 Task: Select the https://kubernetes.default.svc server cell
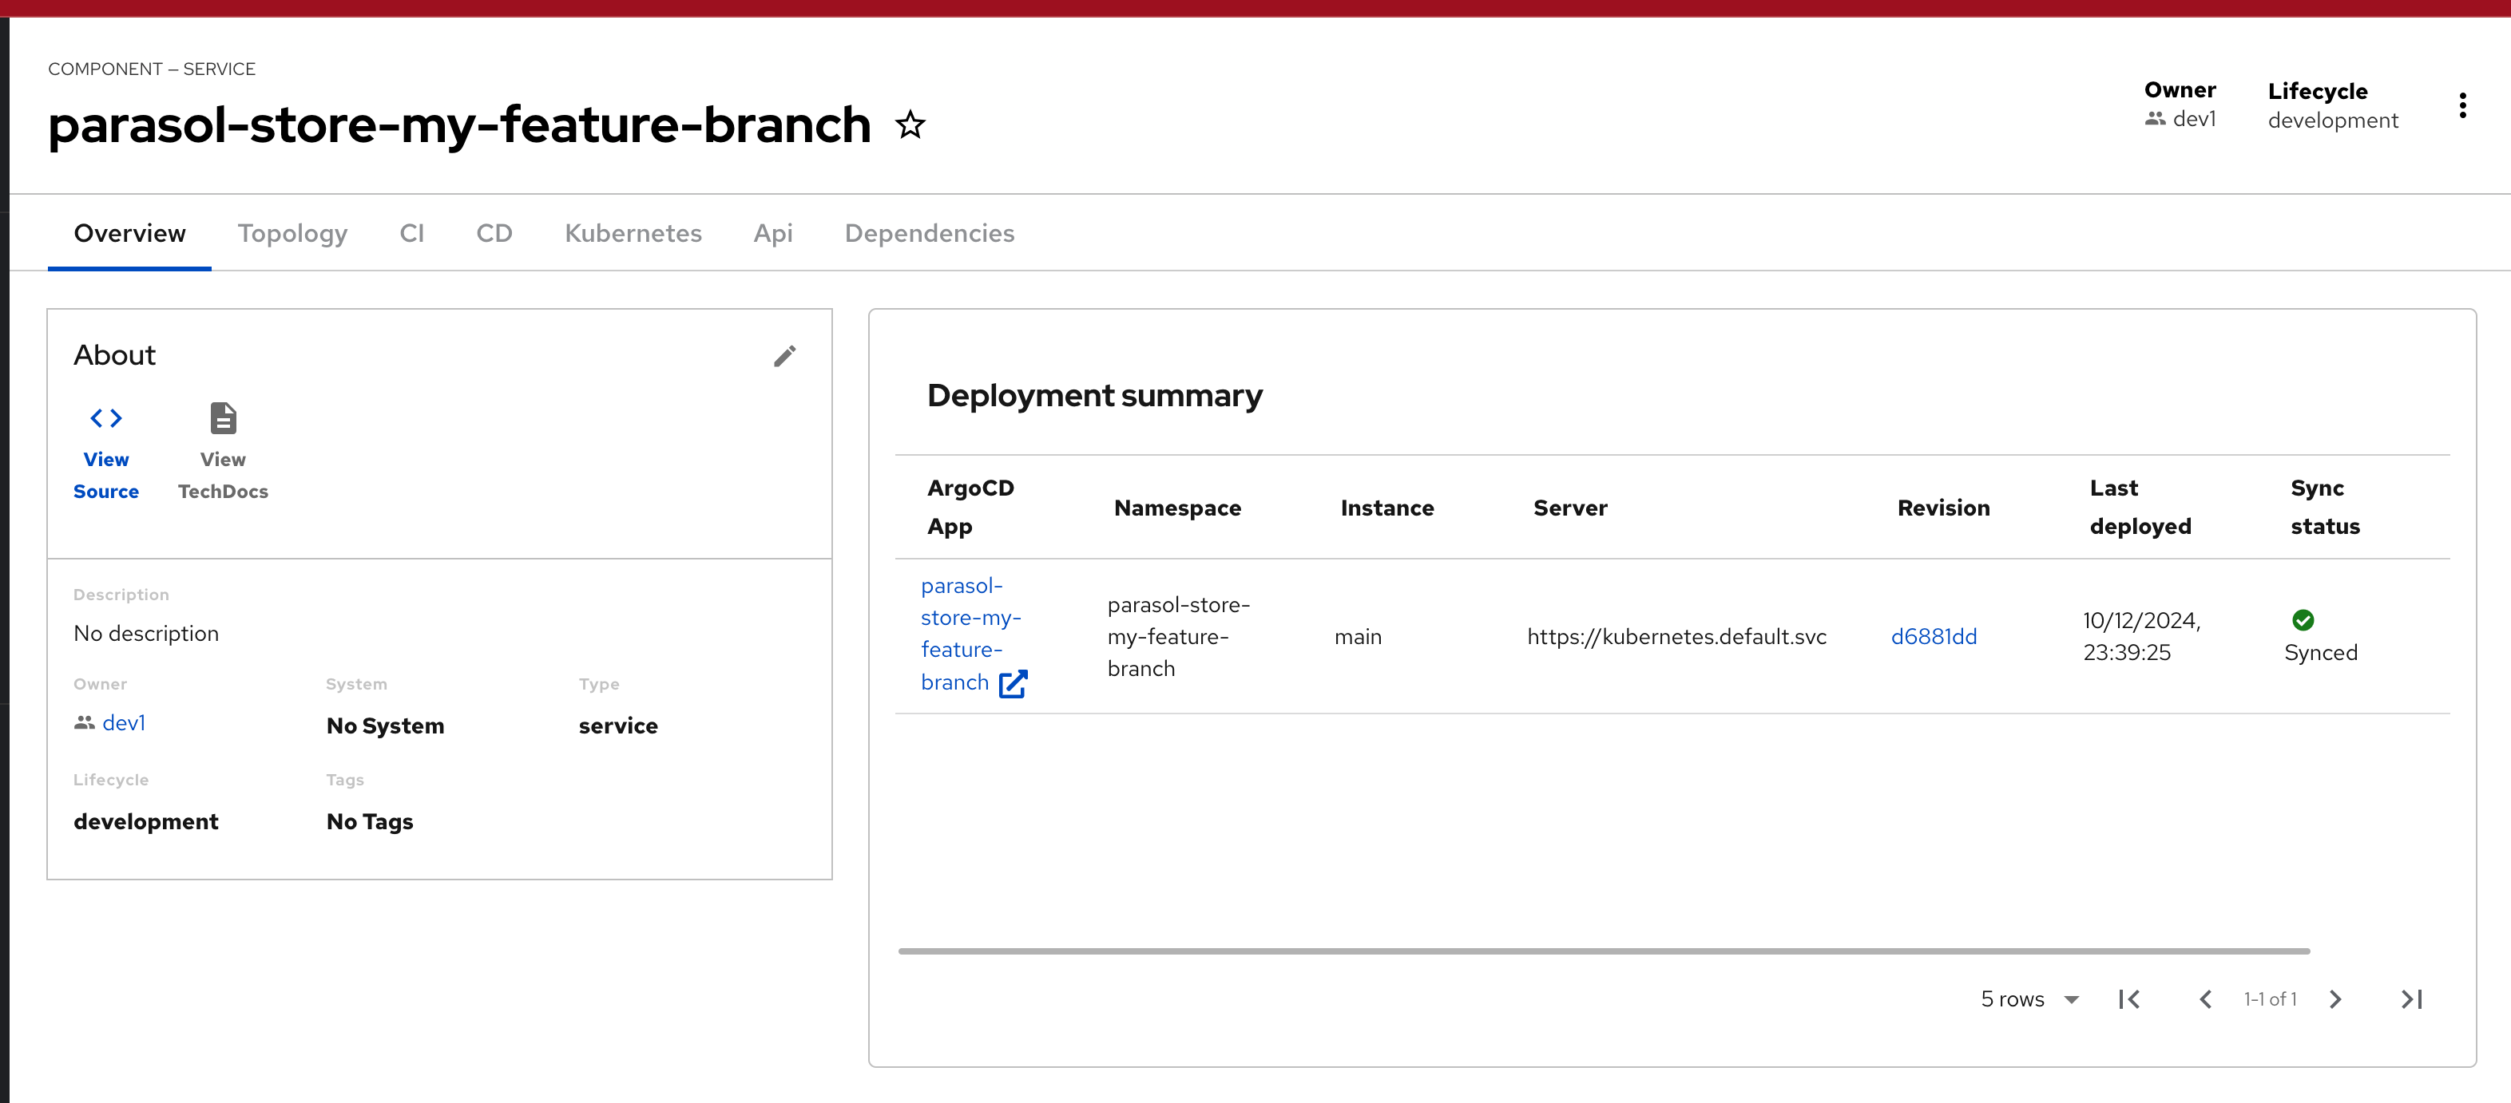tap(1676, 636)
